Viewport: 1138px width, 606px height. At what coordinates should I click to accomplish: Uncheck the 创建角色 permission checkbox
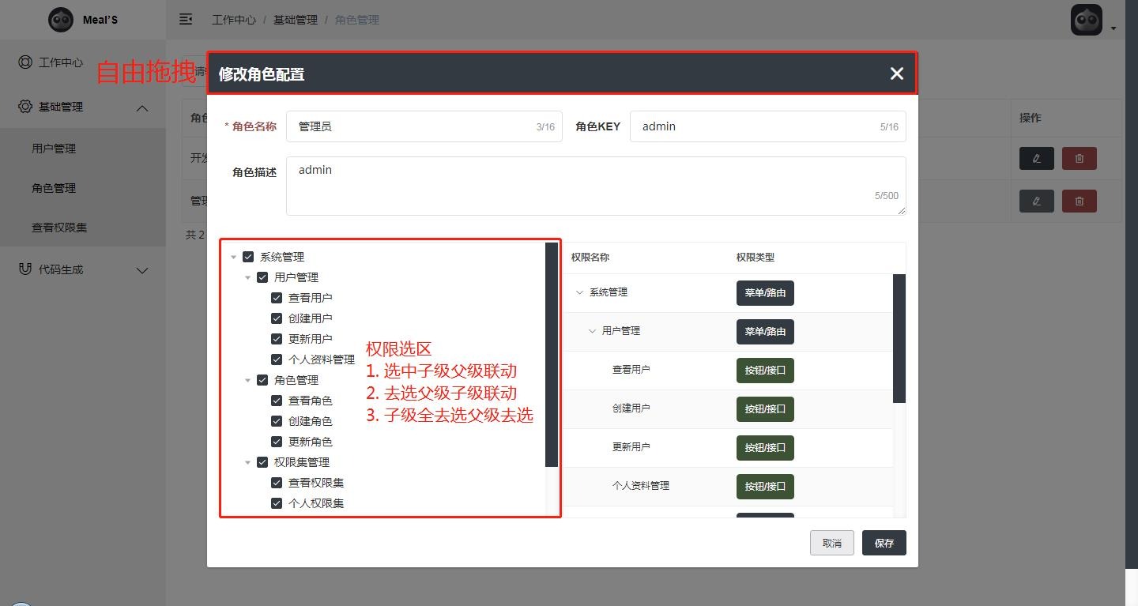tap(277, 421)
